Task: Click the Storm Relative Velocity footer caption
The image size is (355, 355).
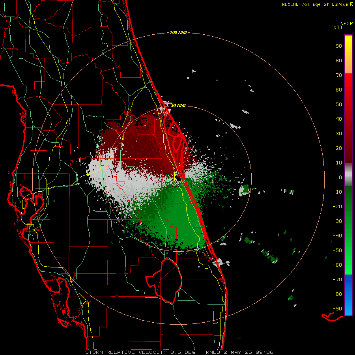Action: (179, 352)
